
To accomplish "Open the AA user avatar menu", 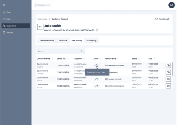I will [171, 5].
